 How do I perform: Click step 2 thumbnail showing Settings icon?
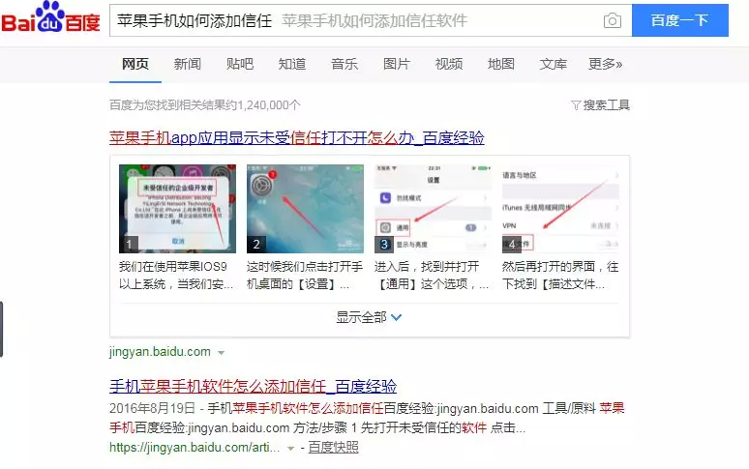tap(305, 209)
